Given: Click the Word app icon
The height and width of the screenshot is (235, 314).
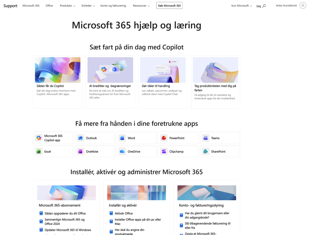Looking at the screenshot, I should (x=122, y=138).
